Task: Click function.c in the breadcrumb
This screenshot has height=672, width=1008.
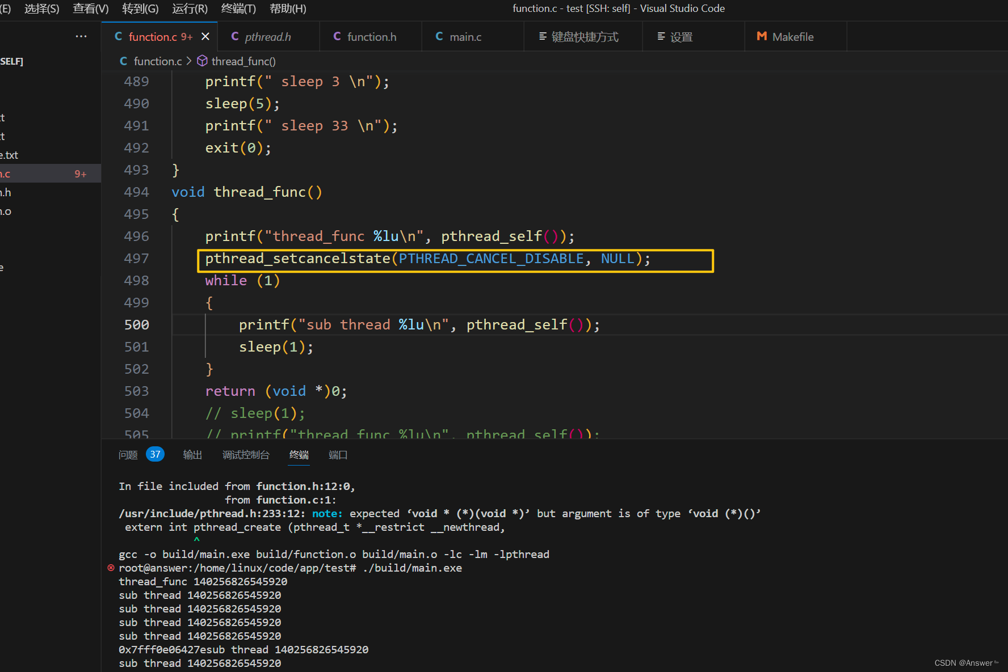Action: (x=158, y=61)
